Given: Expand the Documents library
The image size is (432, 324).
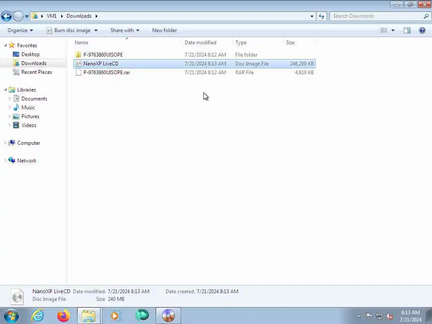Looking at the screenshot, I should (10, 99).
